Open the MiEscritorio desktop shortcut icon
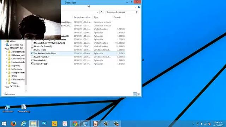226x127 pixels. pyautogui.click(x=8, y=107)
